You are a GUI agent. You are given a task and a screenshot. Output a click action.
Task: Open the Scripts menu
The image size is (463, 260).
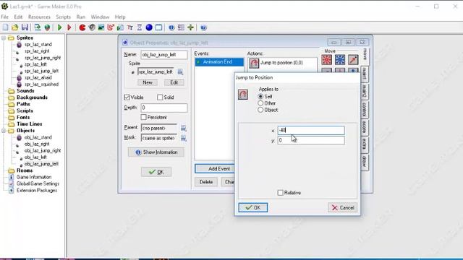63,17
